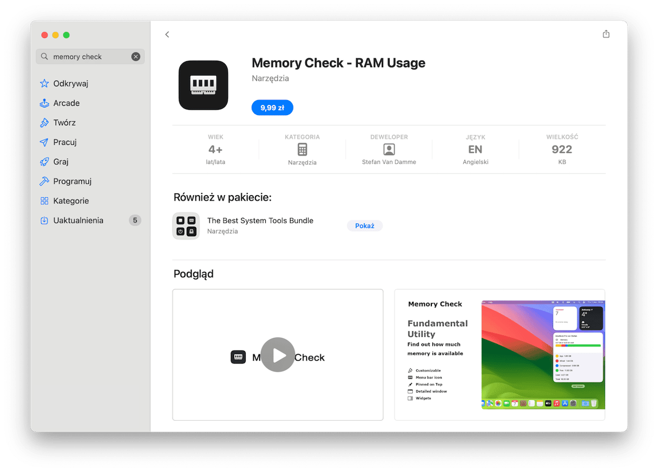Click the Podgląd heading

click(x=194, y=274)
